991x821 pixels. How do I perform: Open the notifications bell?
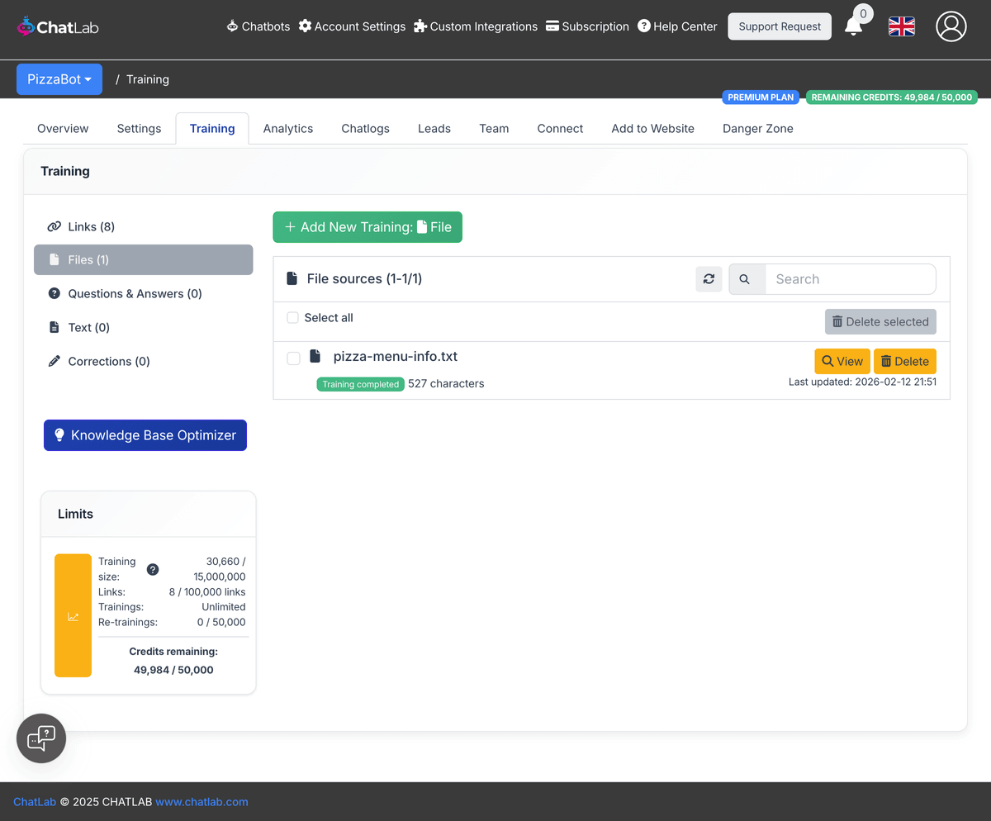click(854, 26)
